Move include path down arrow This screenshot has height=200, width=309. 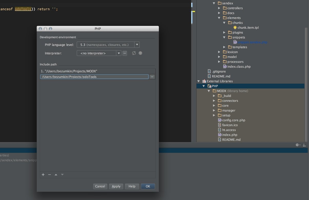(62, 175)
